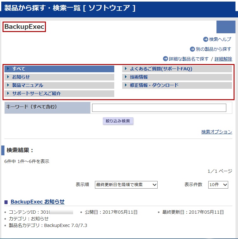The height and width of the screenshot is (239, 238).
Task: Click the カテゴリ:お知らせ text
Action: click(28, 219)
